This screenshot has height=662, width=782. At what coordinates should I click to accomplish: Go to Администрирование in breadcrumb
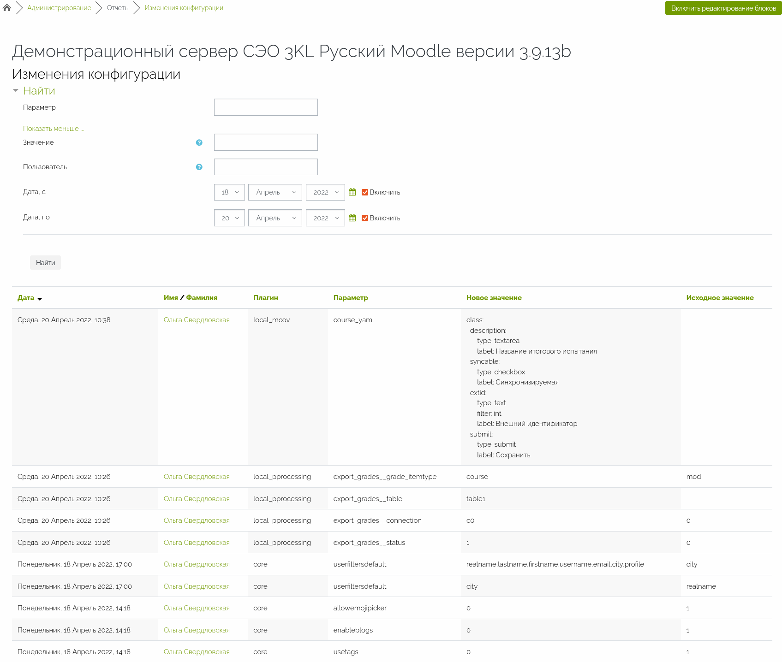tap(59, 8)
